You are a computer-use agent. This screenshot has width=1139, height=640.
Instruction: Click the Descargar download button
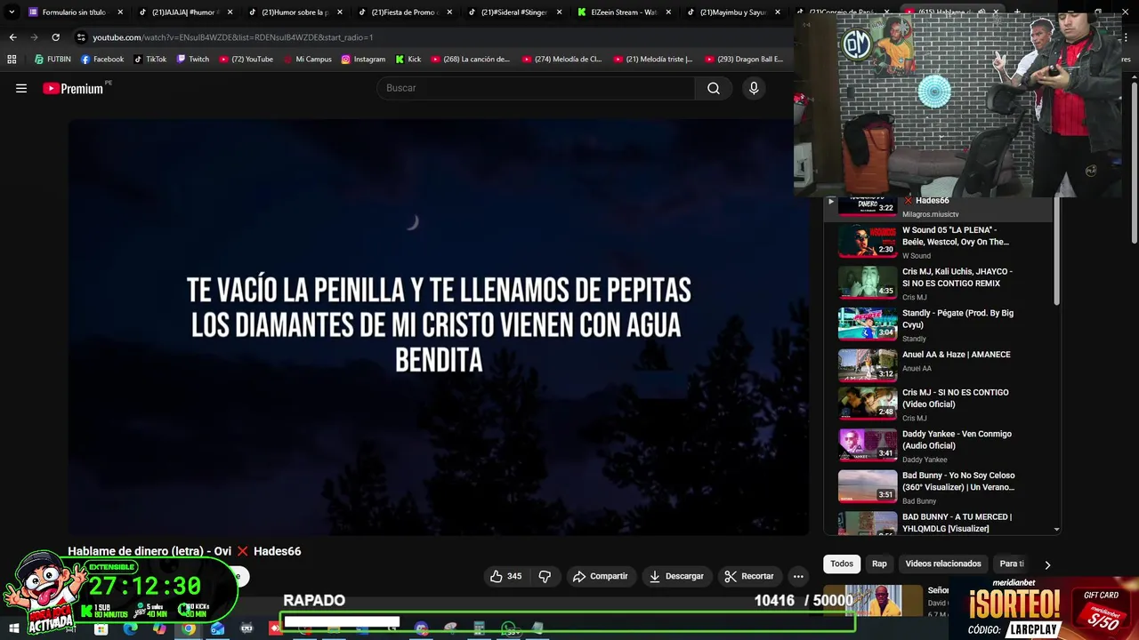pyautogui.click(x=676, y=576)
